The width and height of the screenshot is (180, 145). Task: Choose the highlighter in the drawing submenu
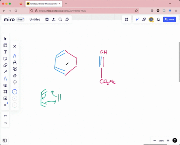point(15,62)
